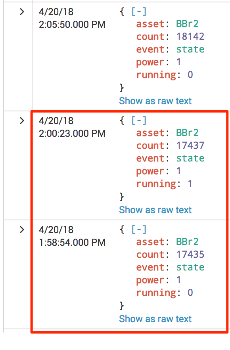Image resolution: width=230 pixels, height=350 pixels.
Task: Click the 1:58:54.000 PM timestamp
Action: pos(72,242)
